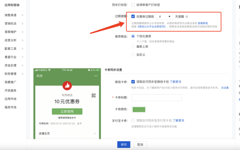This screenshot has height=150, width=240.
Task: Open 应用市场 in sidebar
Action: [x=11, y=99]
